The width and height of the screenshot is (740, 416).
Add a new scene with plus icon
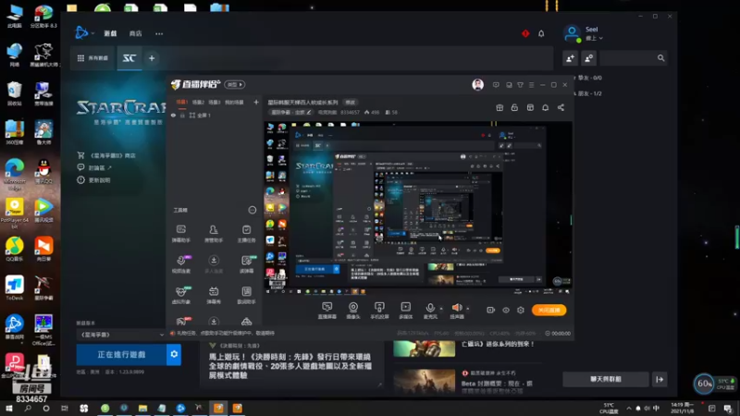pyautogui.click(x=256, y=102)
